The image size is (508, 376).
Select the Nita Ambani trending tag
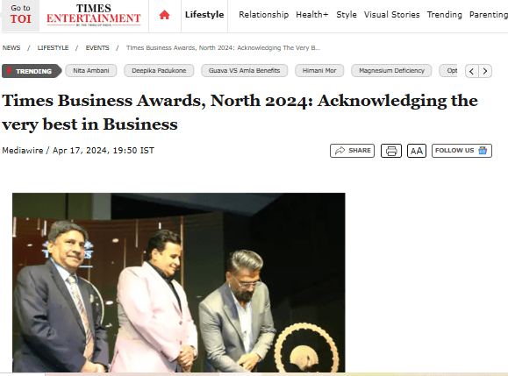(91, 70)
